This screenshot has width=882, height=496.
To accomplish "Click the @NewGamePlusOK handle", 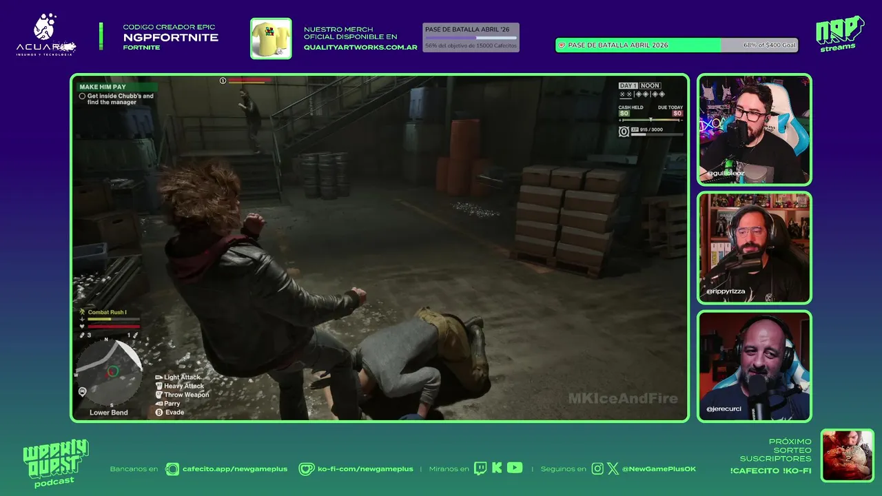I will coord(659,468).
